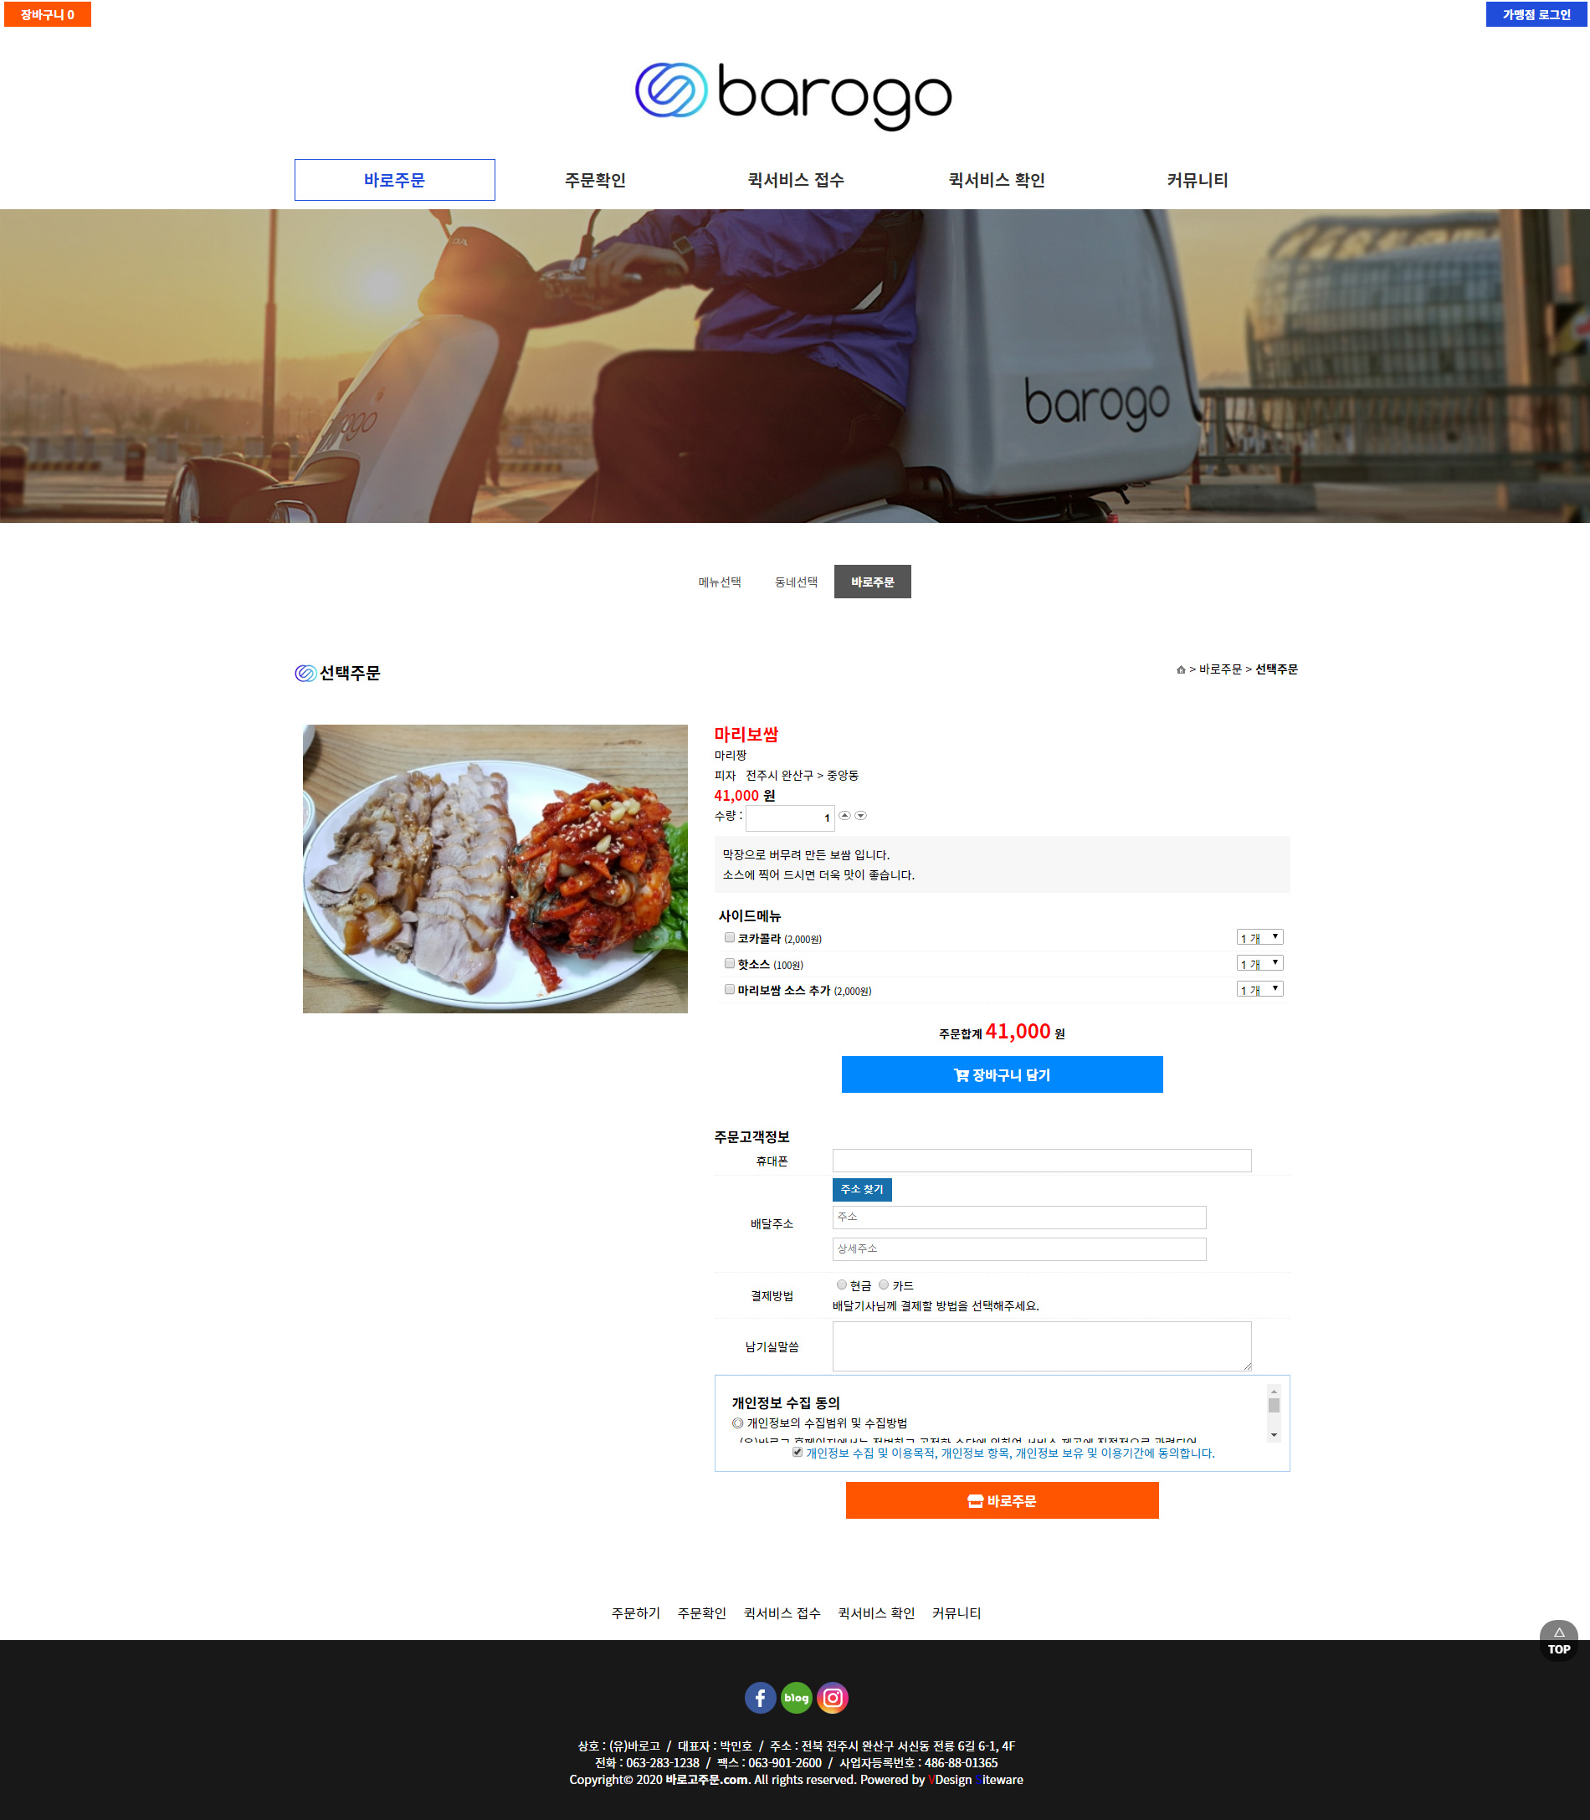Click the home icon in breadcrumb

coord(1180,669)
